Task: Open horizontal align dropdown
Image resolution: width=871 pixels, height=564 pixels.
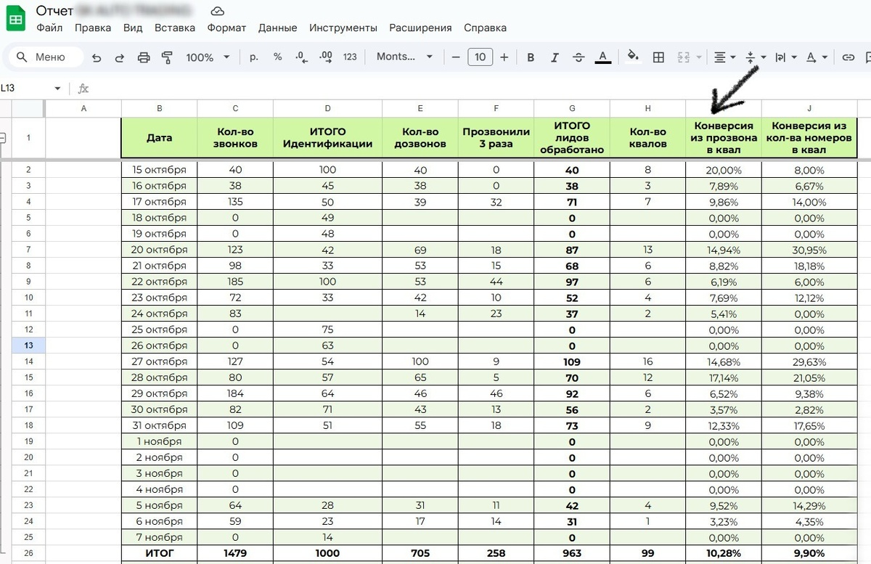Action: coord(724,57)
